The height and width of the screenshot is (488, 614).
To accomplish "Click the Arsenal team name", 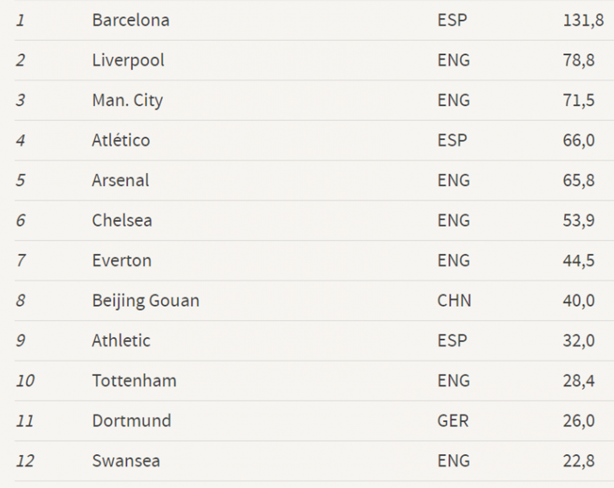I will [120, 180].
